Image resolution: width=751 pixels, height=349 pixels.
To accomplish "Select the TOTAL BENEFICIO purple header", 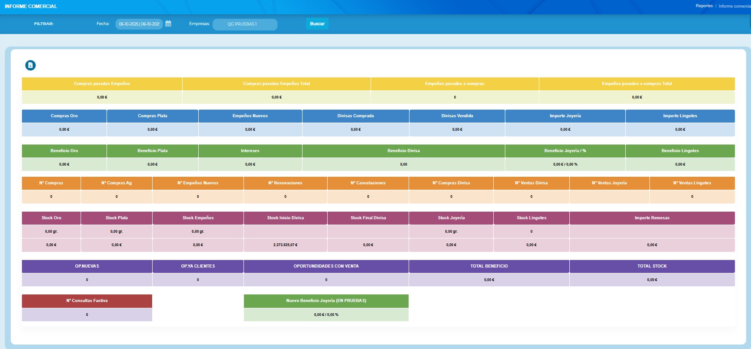I will pyautogui.click(x=489, y=266).
